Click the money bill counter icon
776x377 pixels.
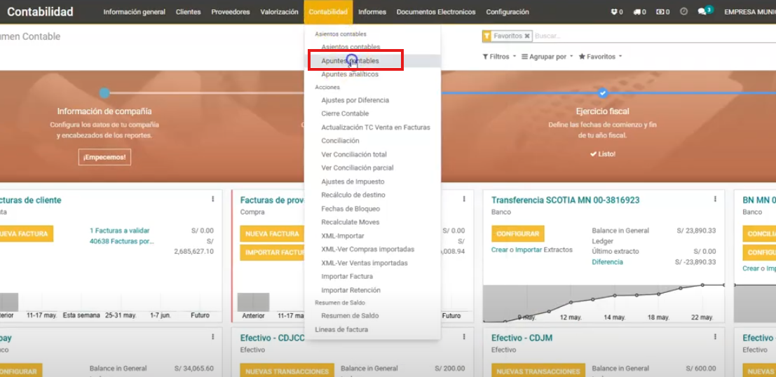[662, 12]
